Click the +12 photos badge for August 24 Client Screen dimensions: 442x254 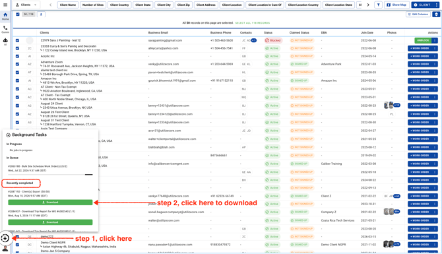397,106
